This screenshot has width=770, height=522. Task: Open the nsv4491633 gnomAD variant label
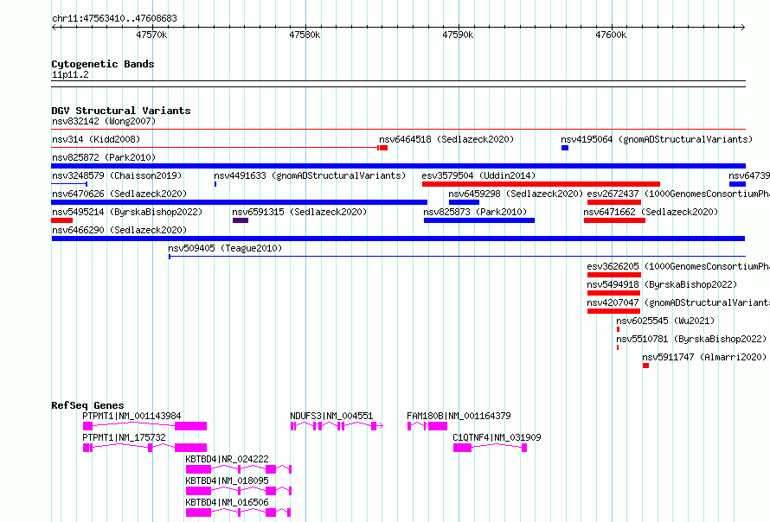(x=310, y=175)
